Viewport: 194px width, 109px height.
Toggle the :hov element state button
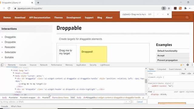(x=183, y=73)
